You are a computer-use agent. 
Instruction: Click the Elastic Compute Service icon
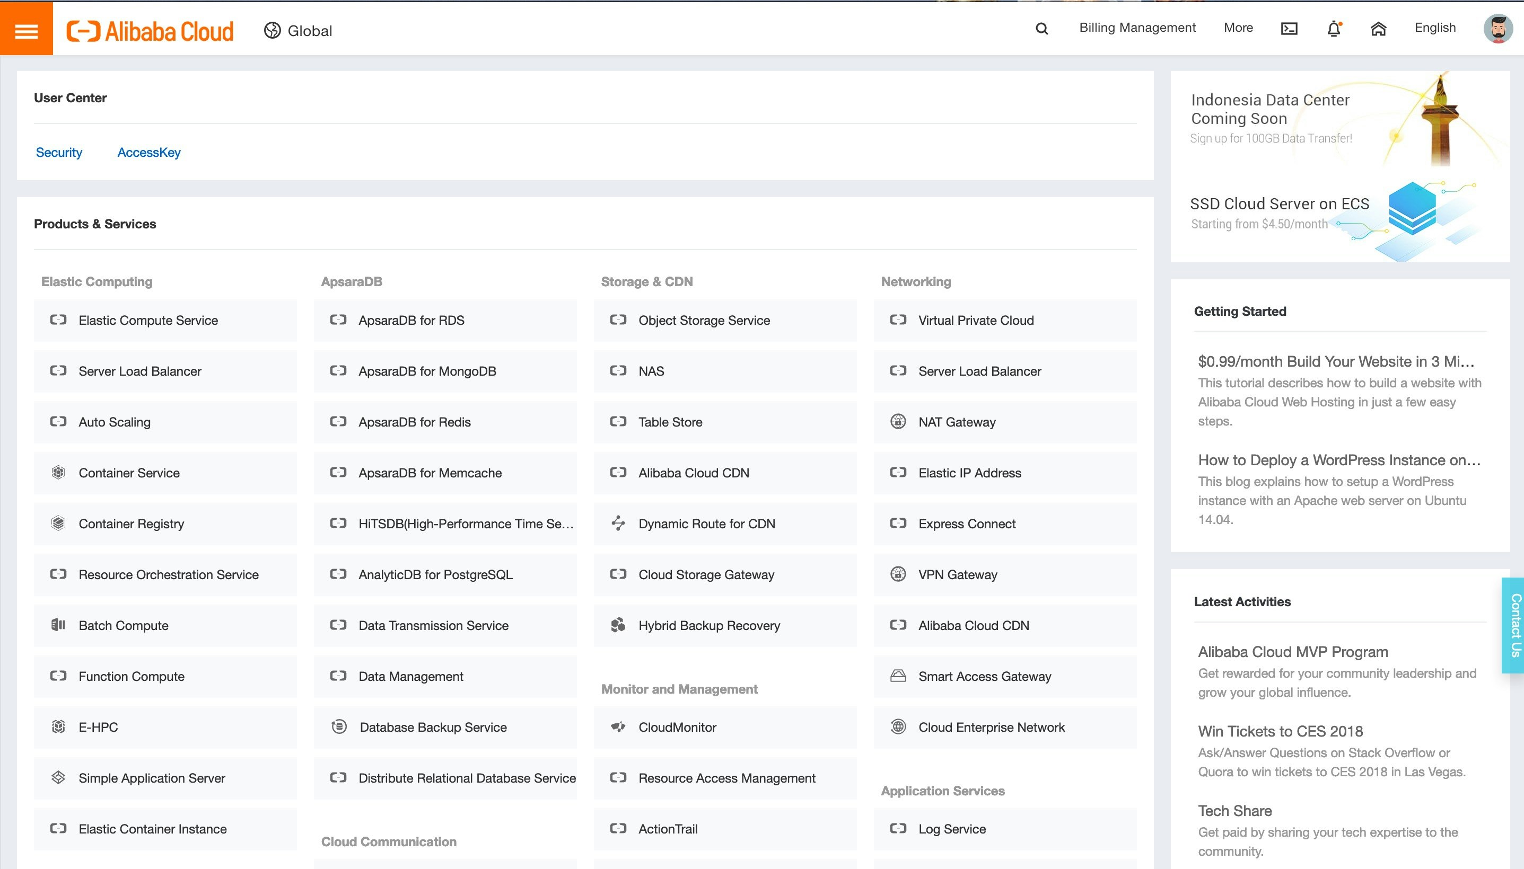58,320
